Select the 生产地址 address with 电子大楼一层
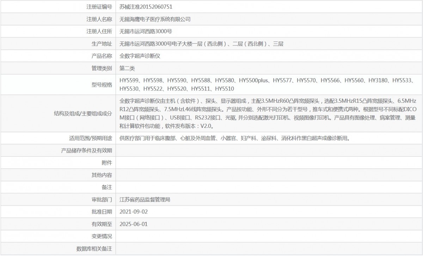Viewport: 423px width, 256px height. click(202, 44)
